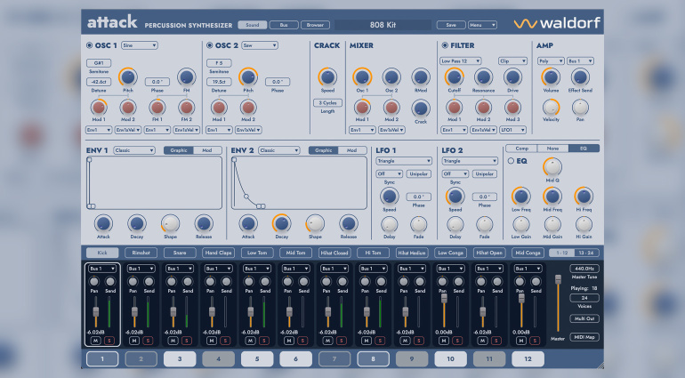
Task: Click the LFO 1 Speed knob
Action: pyautogui.click(x=389, y=196)
